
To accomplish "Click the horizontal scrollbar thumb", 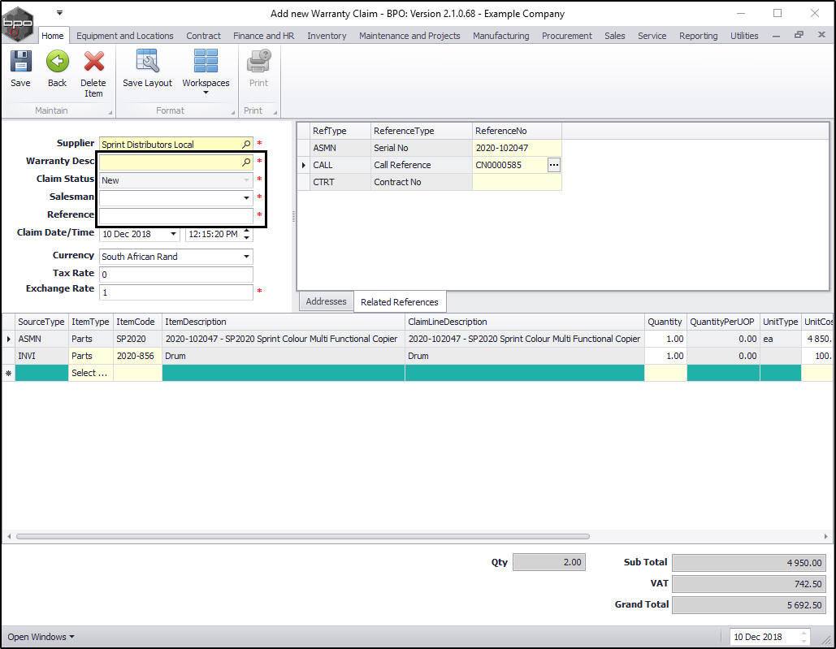I will point(303,537).
